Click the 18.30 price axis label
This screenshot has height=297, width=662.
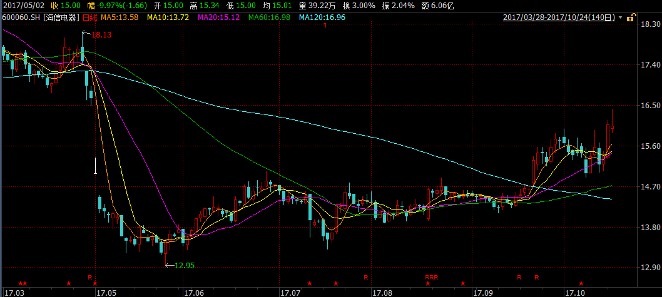coord(650,25)
